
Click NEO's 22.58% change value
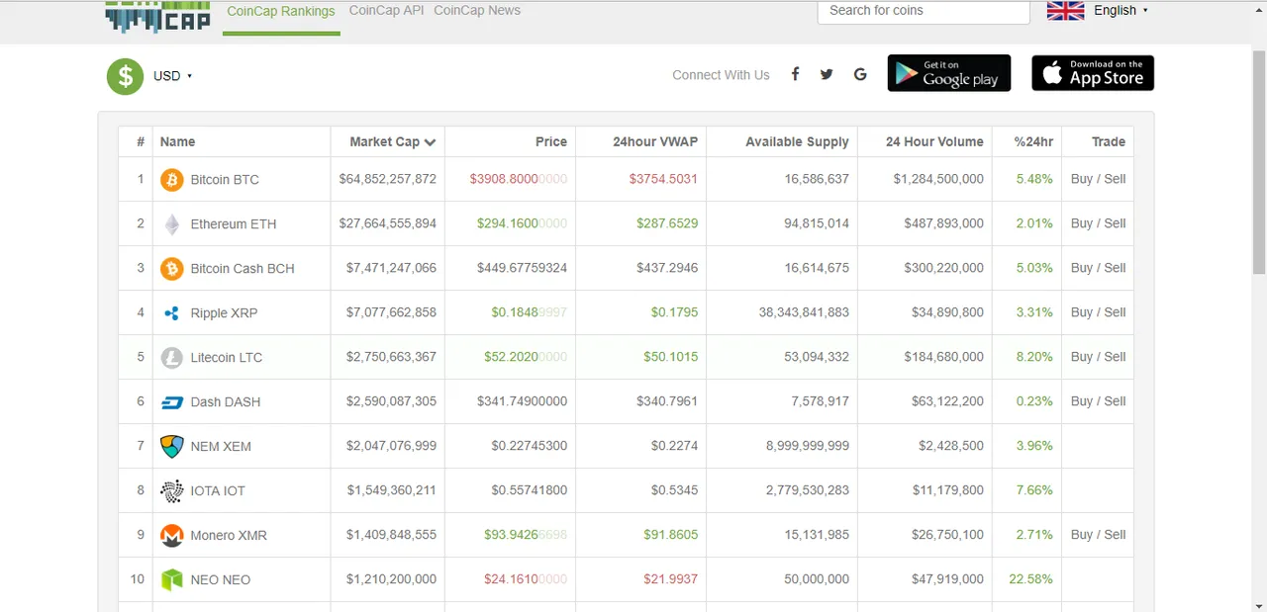1030,579
